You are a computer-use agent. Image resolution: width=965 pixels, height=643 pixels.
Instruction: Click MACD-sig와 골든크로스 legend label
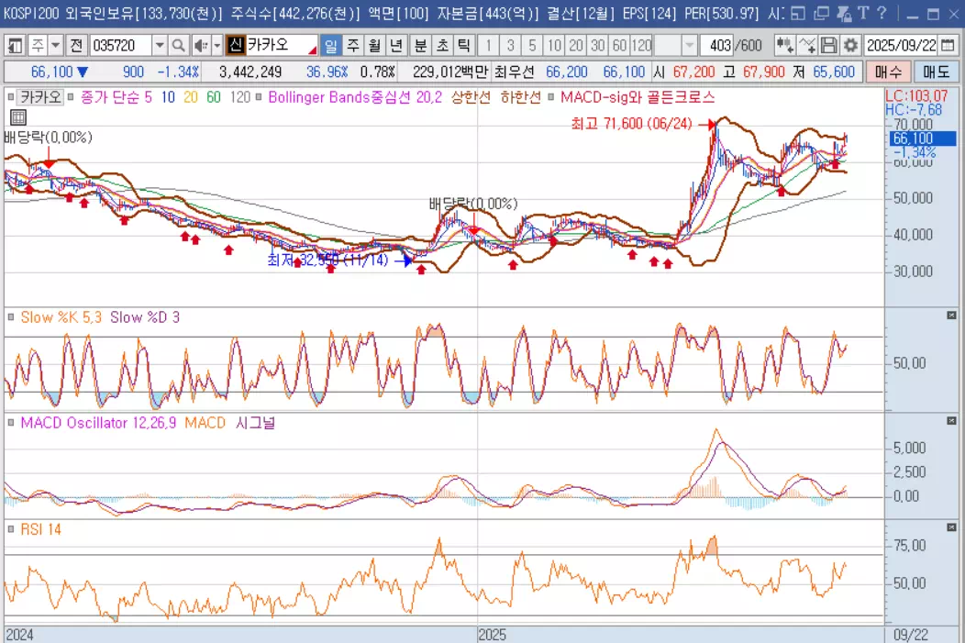pos(638,97)
